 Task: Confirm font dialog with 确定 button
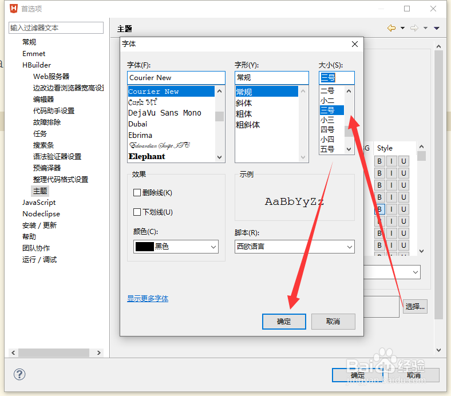tap(284, 321)
